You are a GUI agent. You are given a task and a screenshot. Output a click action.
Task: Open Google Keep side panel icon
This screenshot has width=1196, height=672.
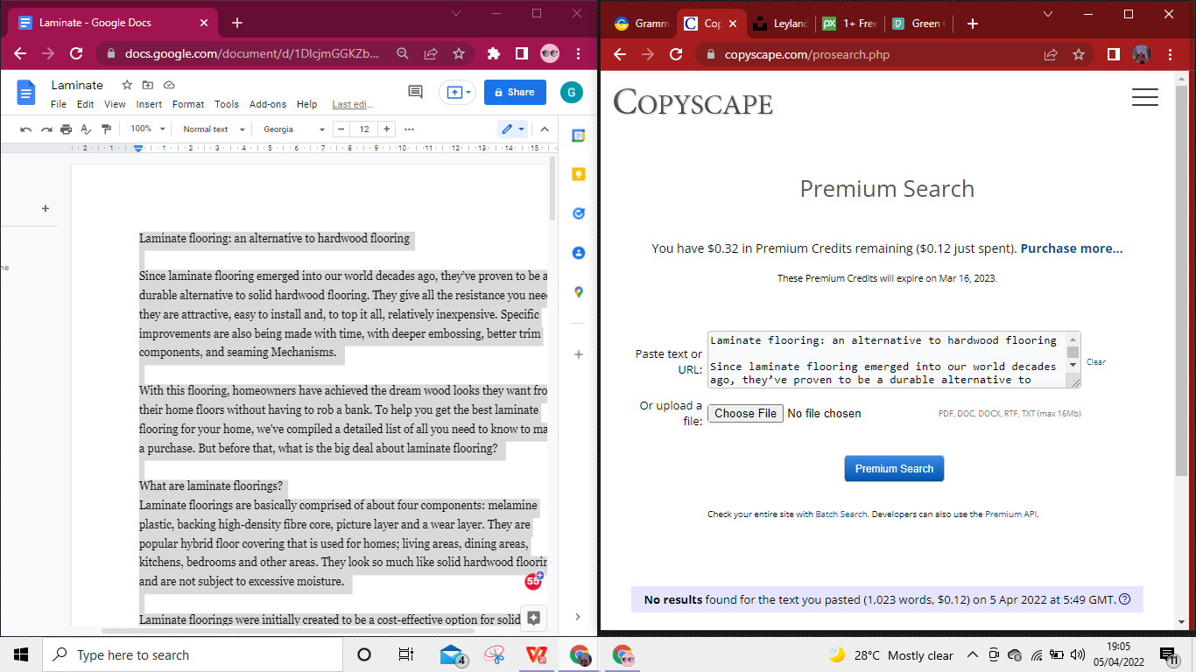(578, 174)
